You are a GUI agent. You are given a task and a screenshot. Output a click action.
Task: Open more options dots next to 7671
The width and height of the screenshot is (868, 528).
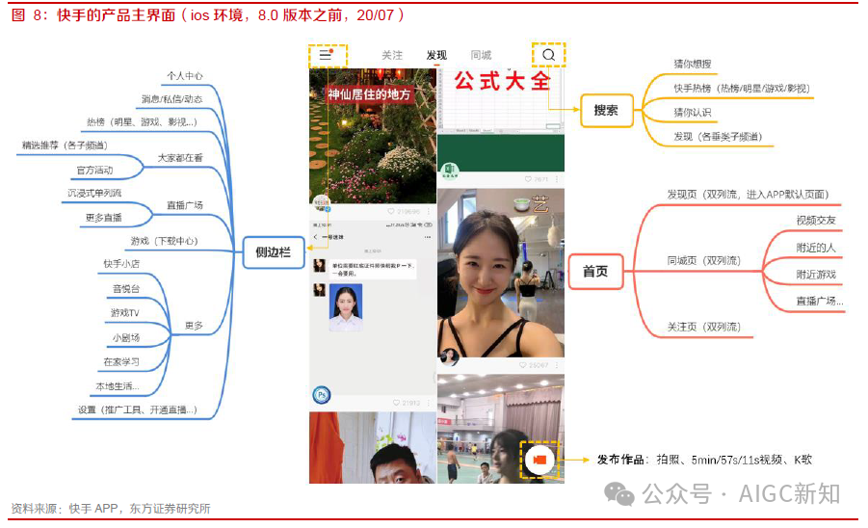(x=557, y=179)
